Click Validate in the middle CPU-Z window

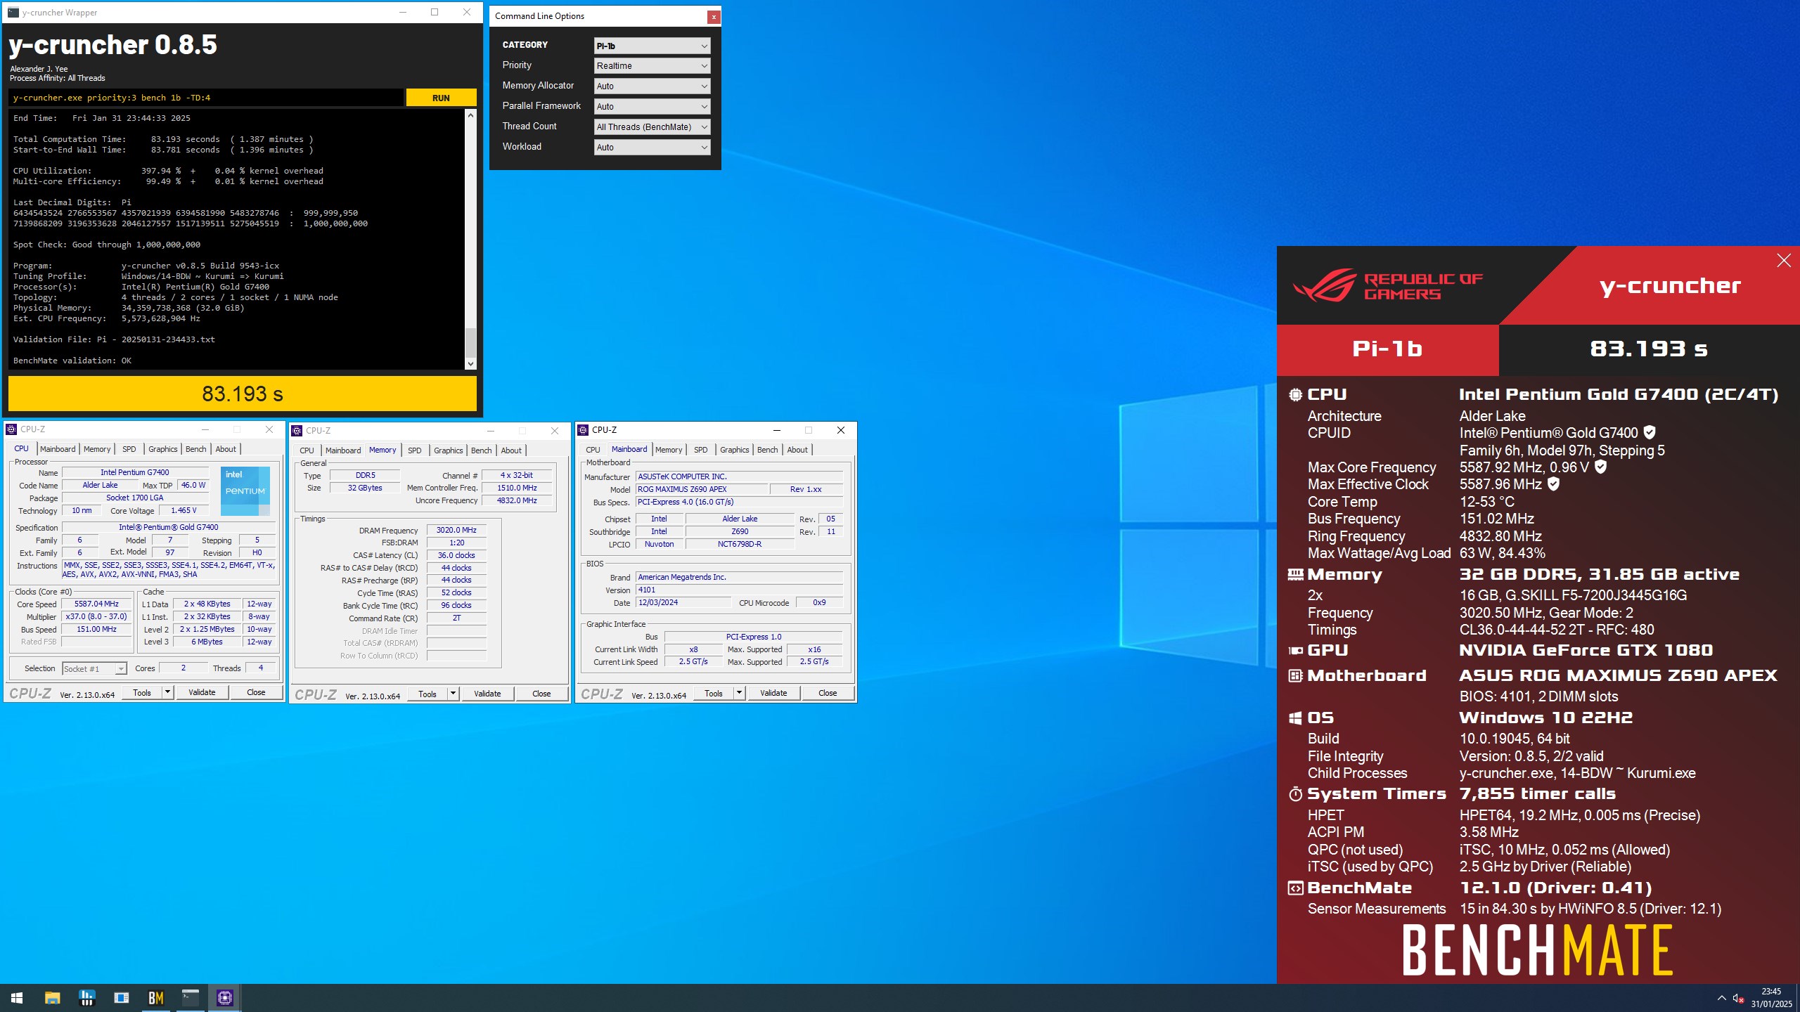point(487,694)
